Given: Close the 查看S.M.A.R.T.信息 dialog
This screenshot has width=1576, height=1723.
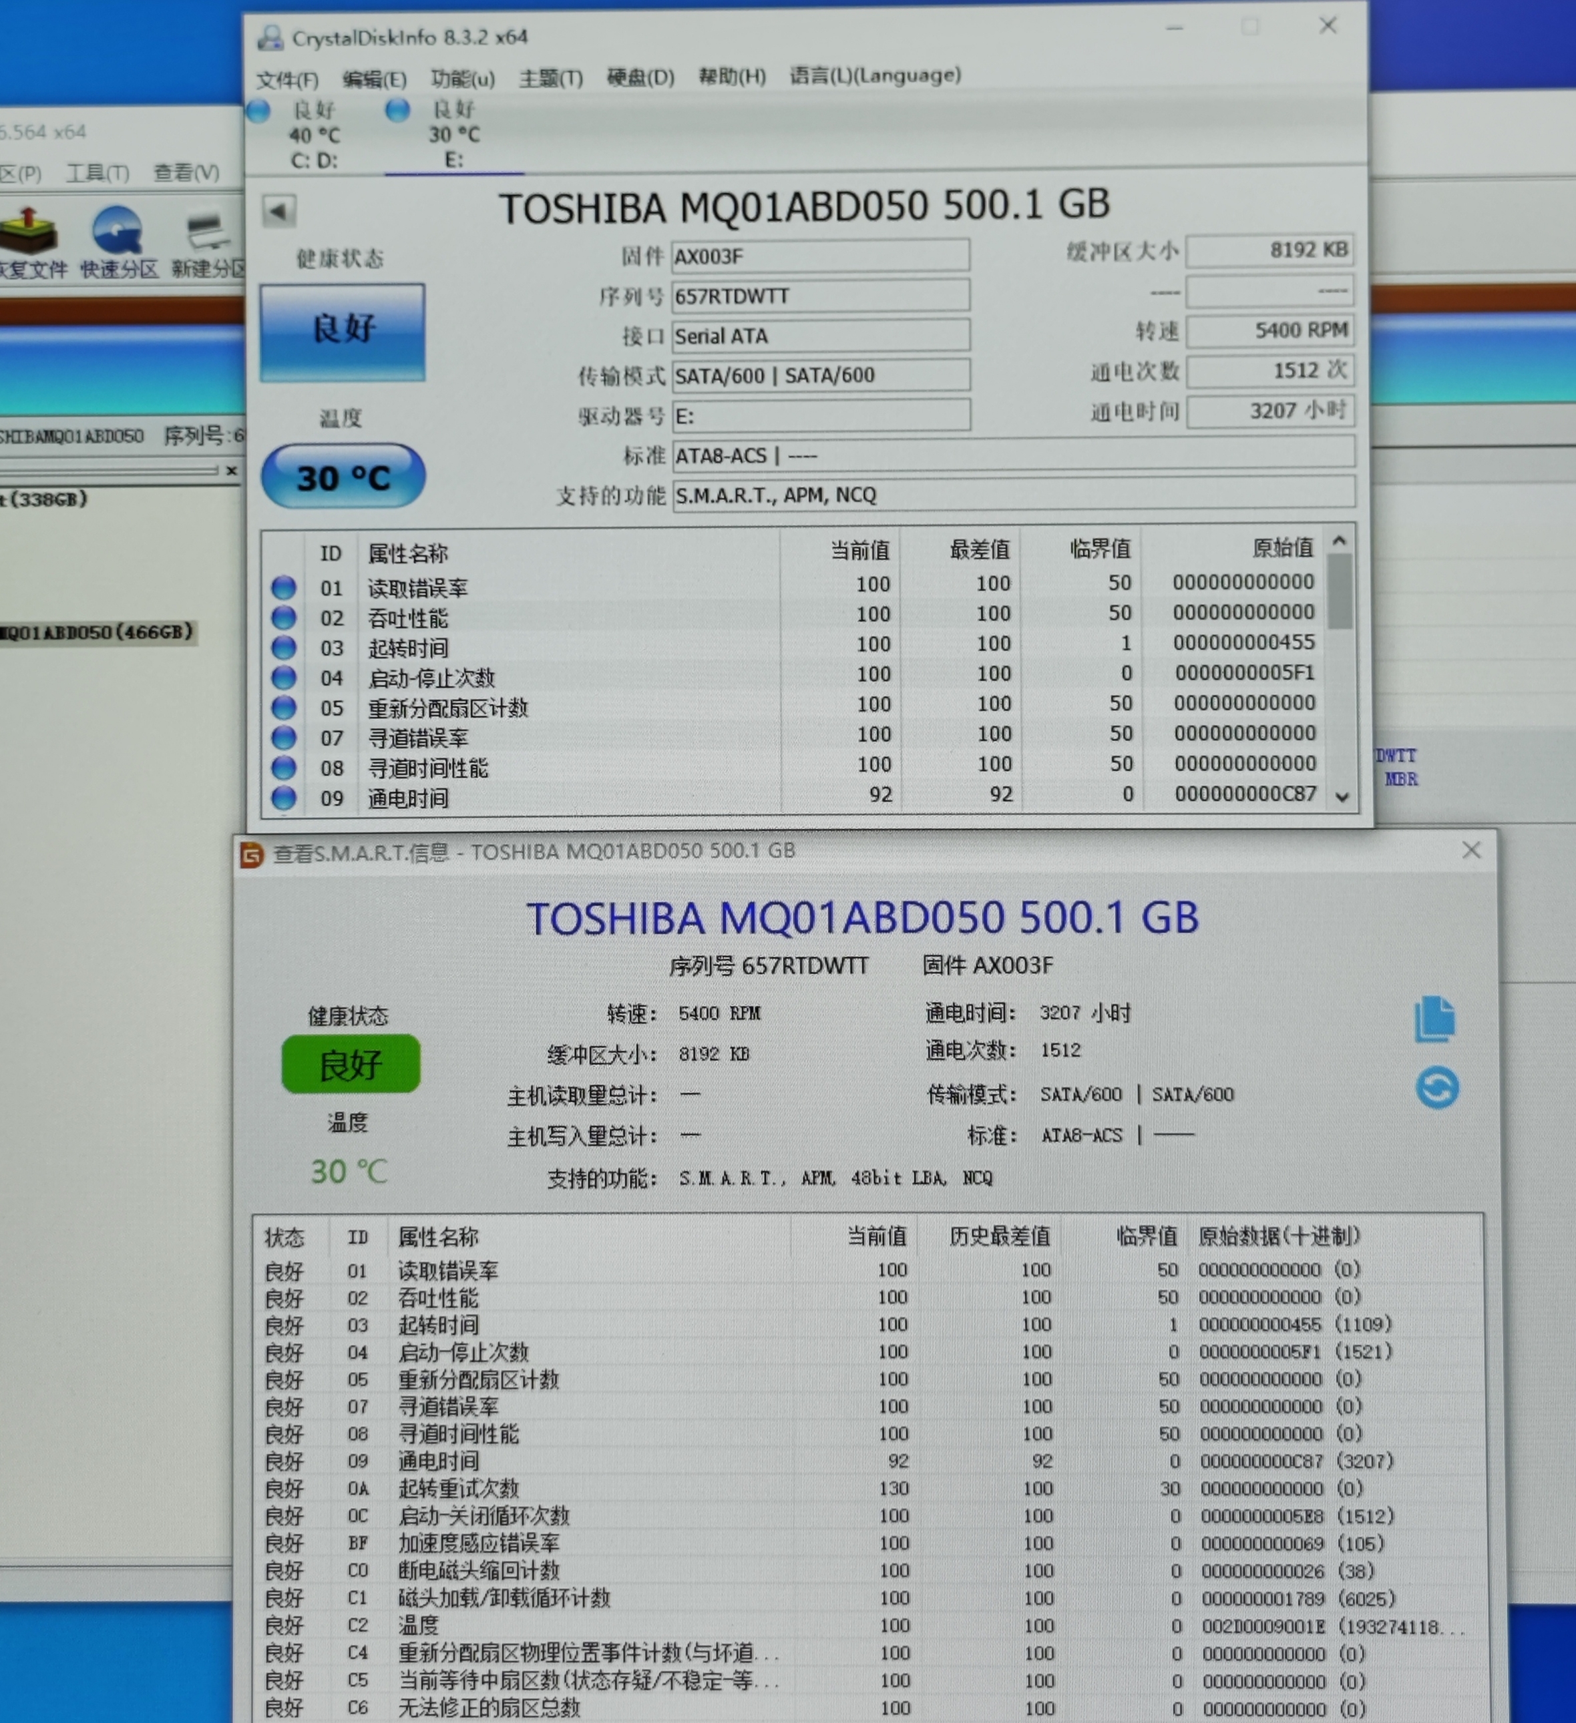Looking at the screenshot, I should click(1470, 850).
